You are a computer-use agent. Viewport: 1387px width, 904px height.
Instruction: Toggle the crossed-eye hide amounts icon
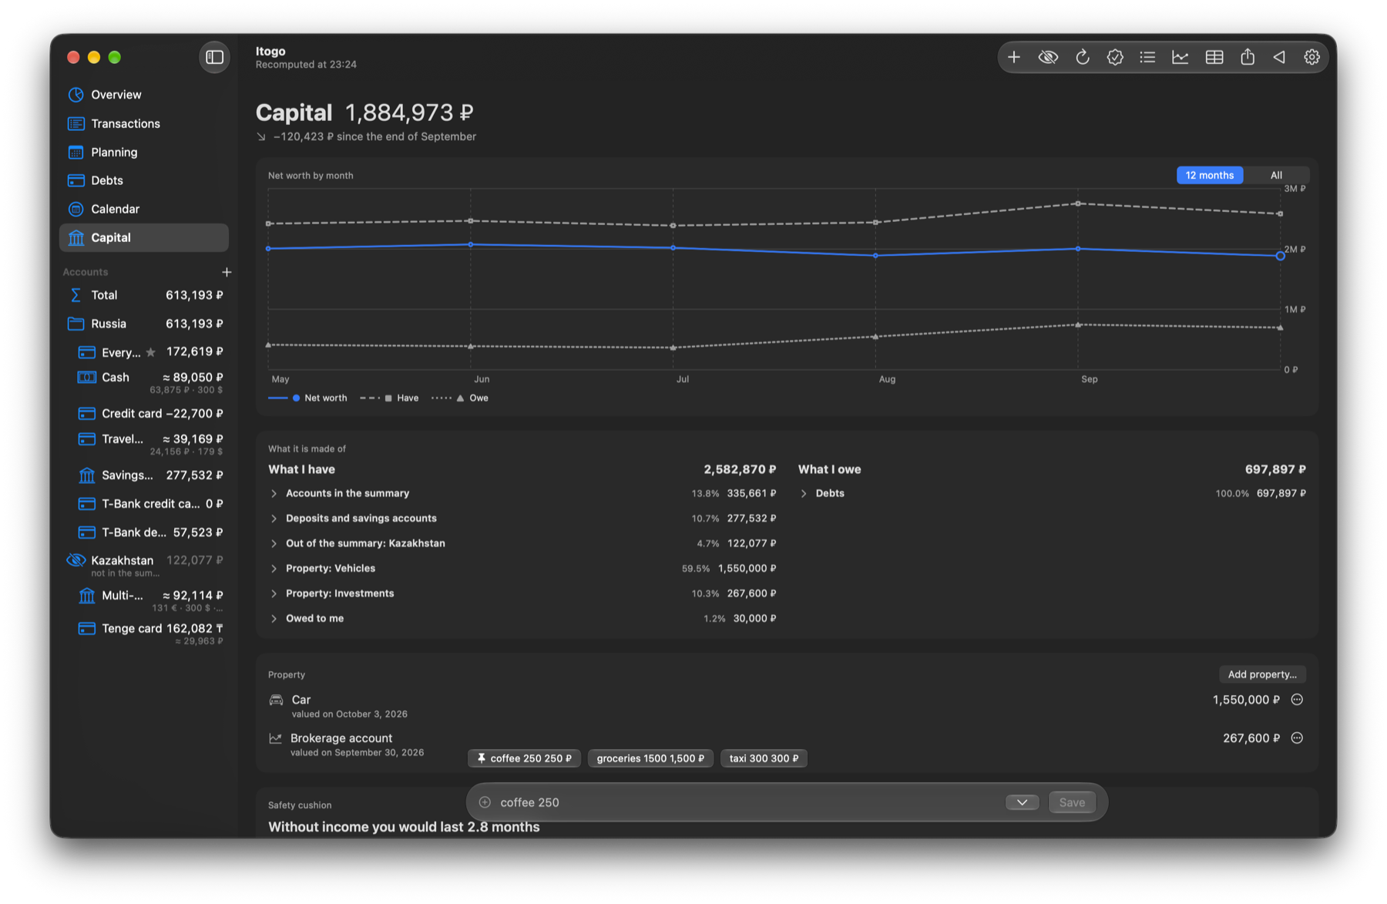tap(1048, 57)
